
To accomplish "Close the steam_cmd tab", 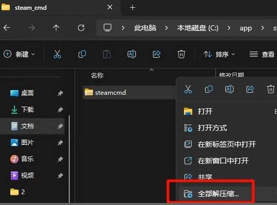I will [110, 7].
